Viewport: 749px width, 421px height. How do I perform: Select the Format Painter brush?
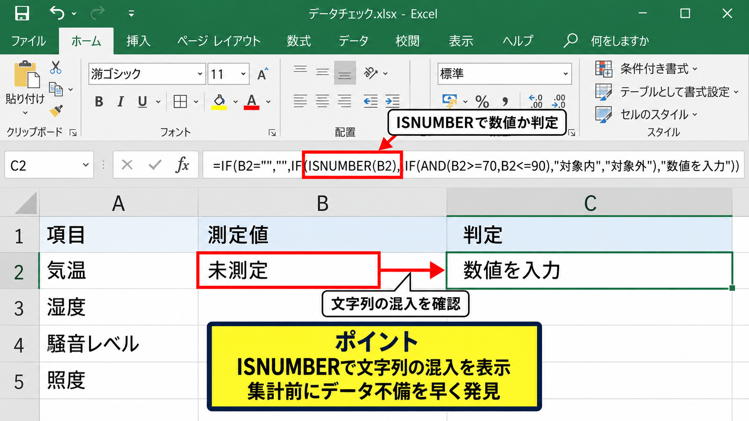pyautogui.click(x=56, y=111)
